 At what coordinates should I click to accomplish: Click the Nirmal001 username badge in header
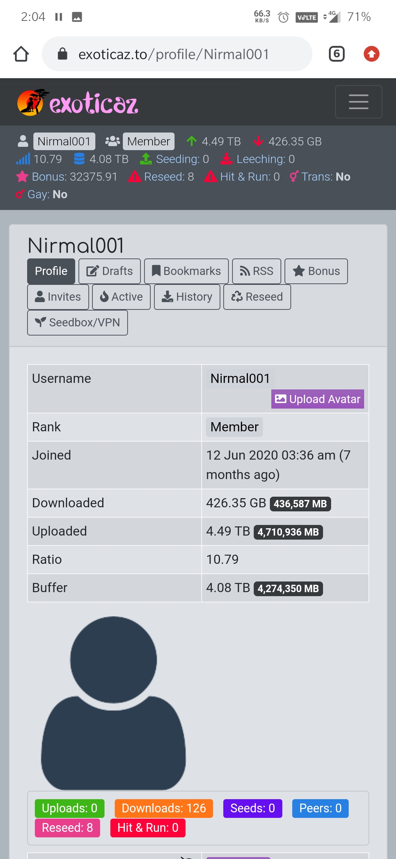(x=64, y=141)
